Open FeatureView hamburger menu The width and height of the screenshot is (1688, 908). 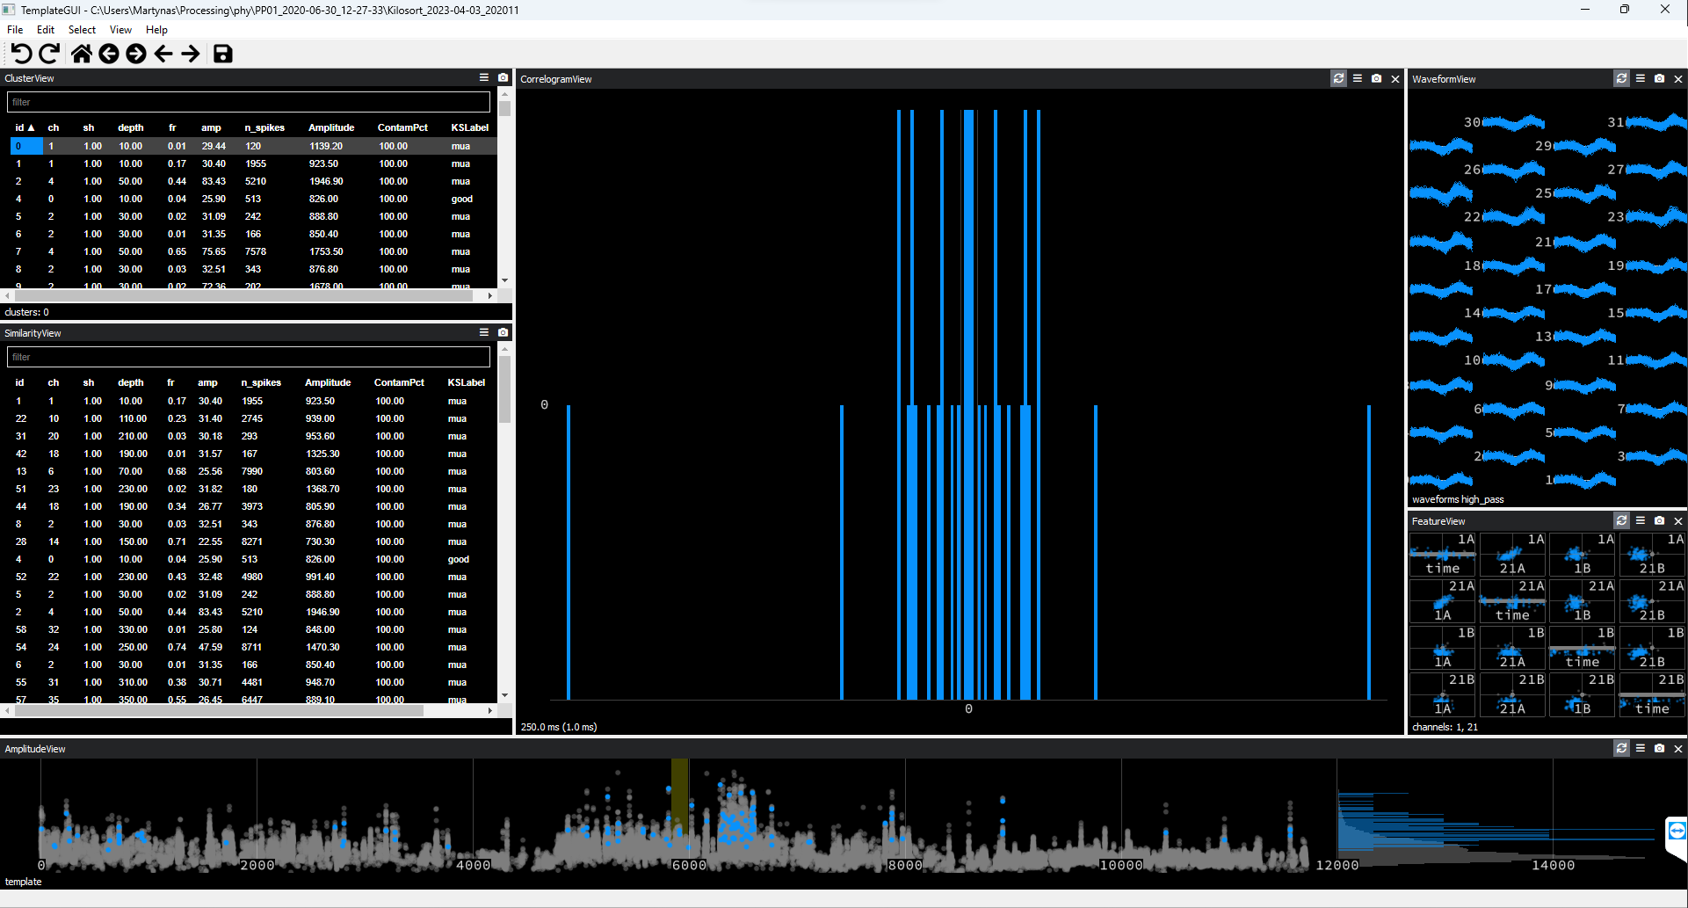[1641, 520]
